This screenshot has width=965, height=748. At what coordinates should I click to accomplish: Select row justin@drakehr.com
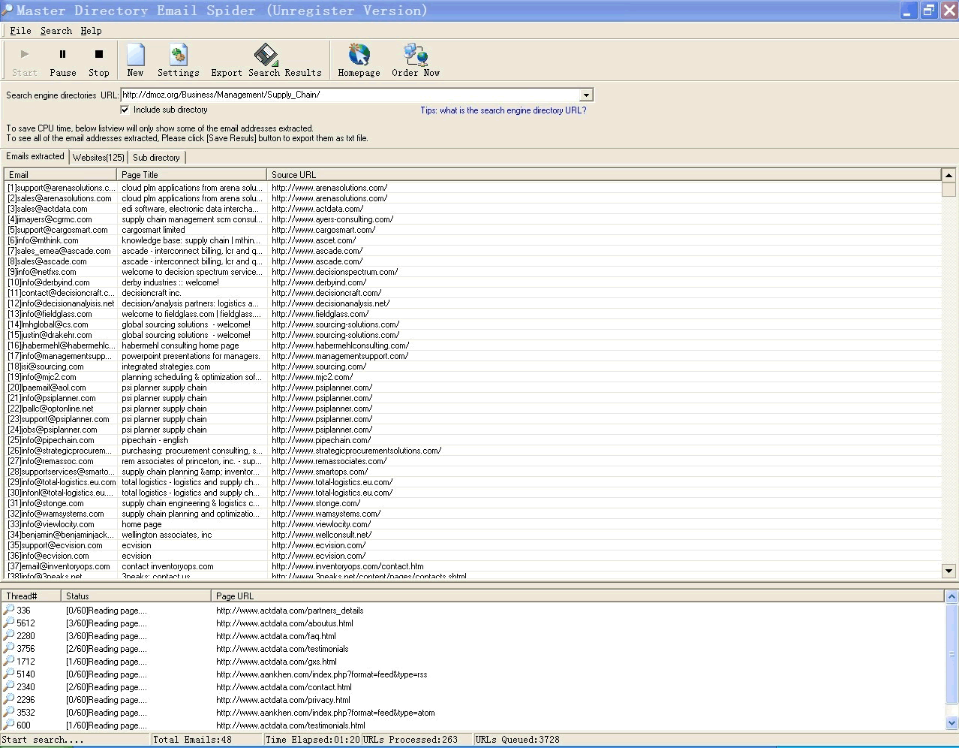tap(473, 335)
